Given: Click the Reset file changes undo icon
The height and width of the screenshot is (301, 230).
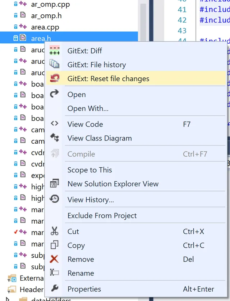Looking at the screenshot, I should pyautogui.click(x=55, y=78).
